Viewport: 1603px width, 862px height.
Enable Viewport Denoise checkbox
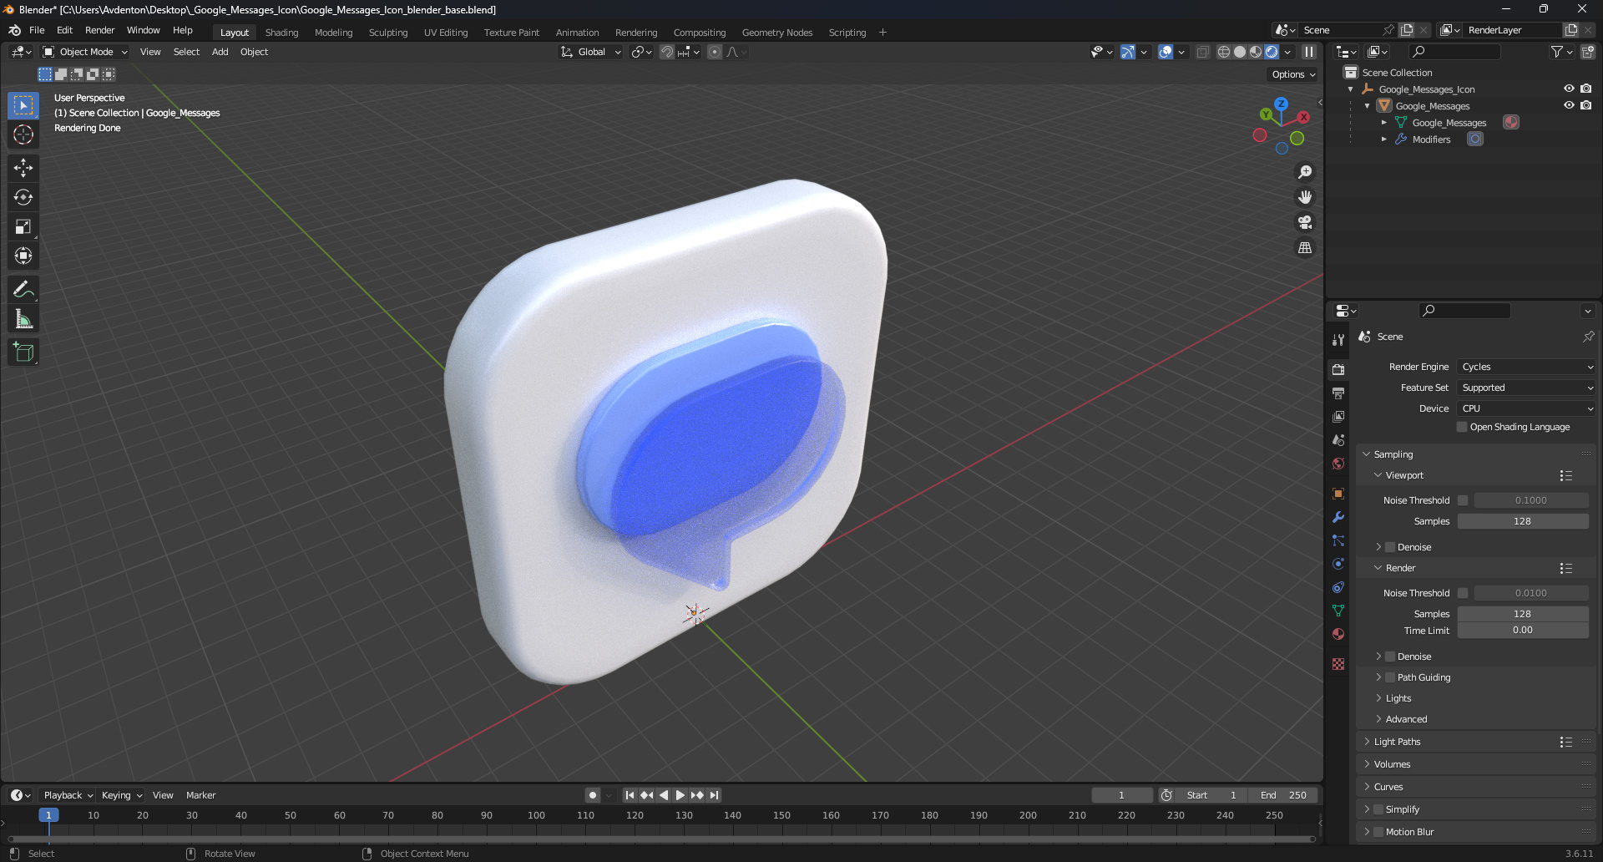coord(1390,547)
